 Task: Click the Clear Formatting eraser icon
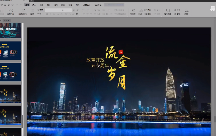click(x=74, y=14)
